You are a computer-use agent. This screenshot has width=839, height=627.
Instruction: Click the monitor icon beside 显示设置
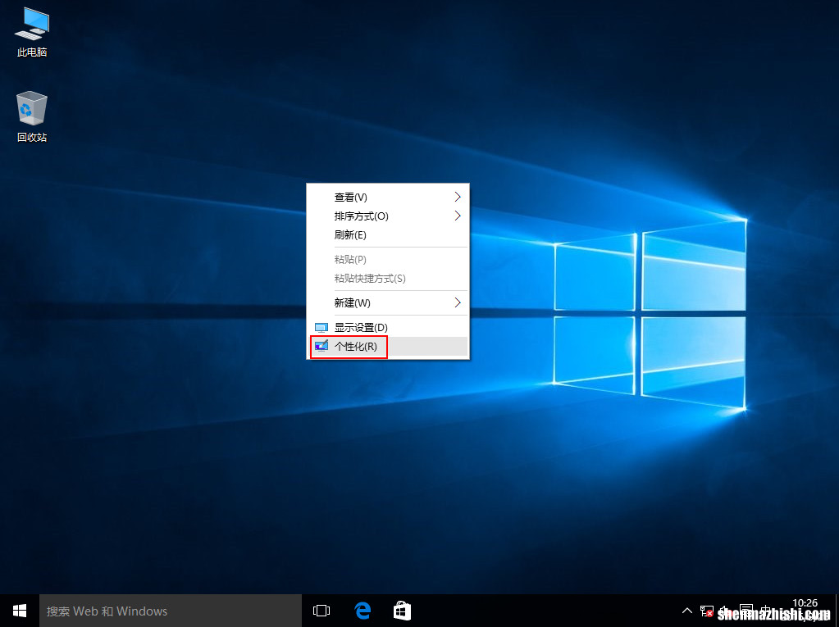321,325
